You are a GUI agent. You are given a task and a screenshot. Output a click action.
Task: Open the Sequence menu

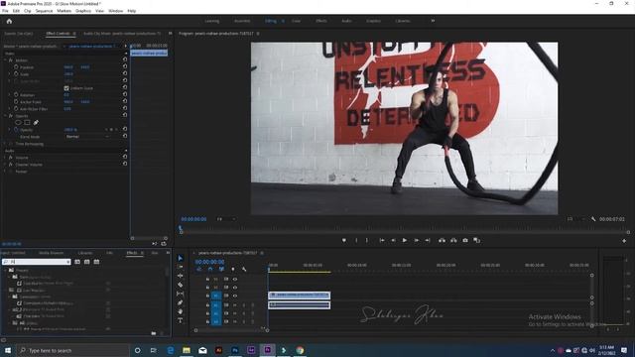pos(44,11)
